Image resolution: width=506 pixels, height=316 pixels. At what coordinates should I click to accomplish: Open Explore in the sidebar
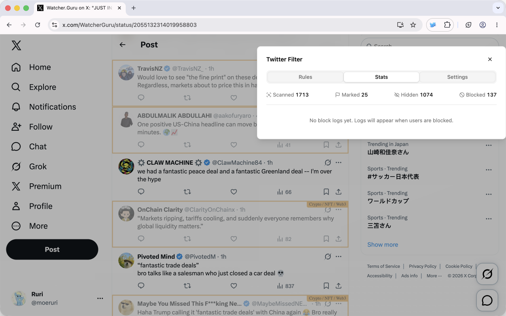pos(34,87)
